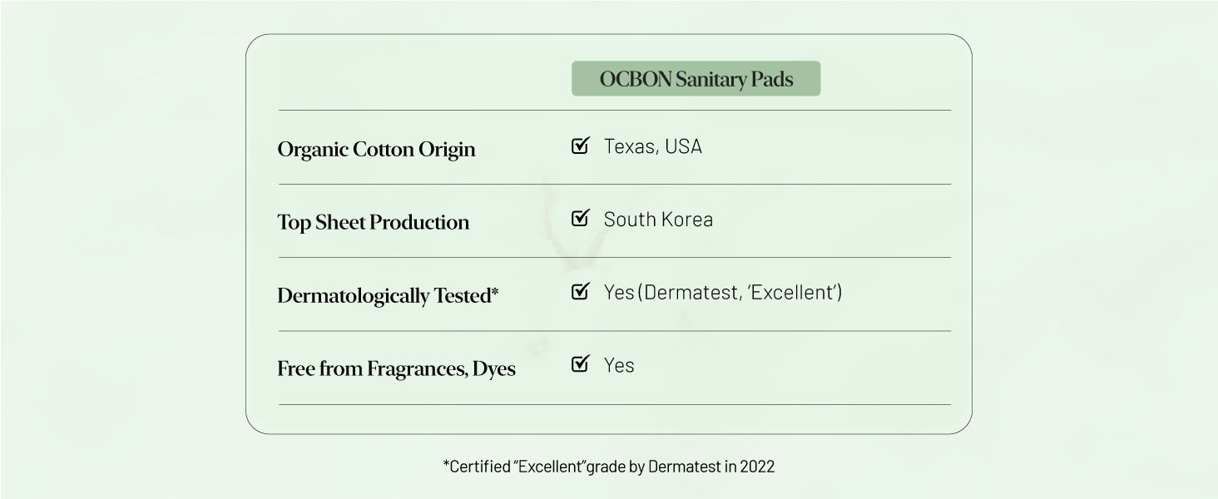Select the Organic Cotton Origin row label

coord(376,150)
